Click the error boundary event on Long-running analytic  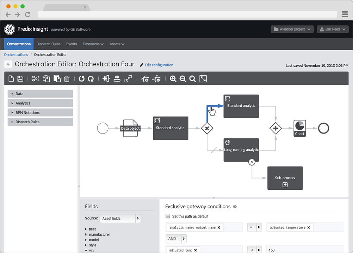pos(252,162)
